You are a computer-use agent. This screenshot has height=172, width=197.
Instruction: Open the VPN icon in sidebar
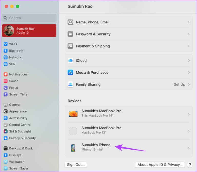(6, 64)
